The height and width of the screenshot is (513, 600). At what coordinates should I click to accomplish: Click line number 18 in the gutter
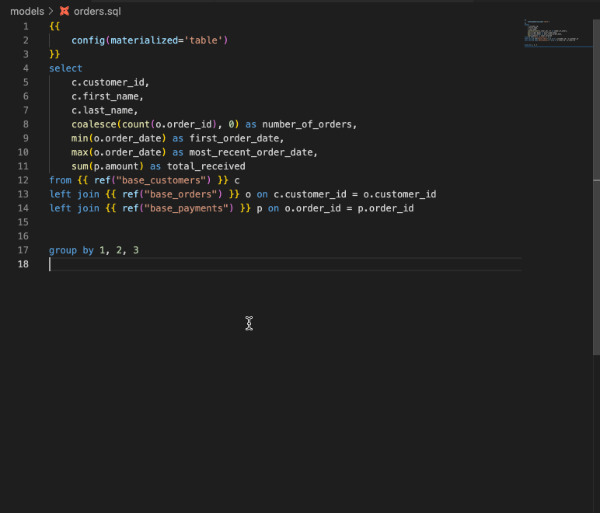tap(23, 264)
